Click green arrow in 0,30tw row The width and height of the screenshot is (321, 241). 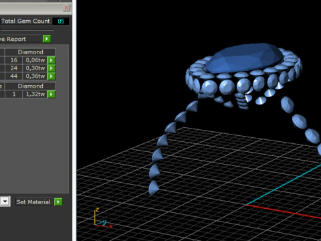[x=51, y=68]
